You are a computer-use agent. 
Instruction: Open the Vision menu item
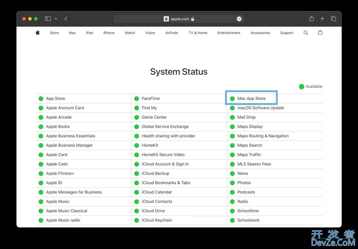[x=150, y=33]
